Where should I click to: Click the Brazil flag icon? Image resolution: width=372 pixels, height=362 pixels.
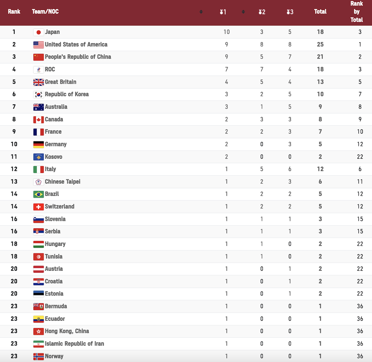pyautogui.click(x=38, y=194)
